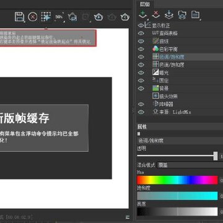Click the rainbow Hue slider bar
The width and height of the screenshot is (223, 223).
[x=177, y=180]
